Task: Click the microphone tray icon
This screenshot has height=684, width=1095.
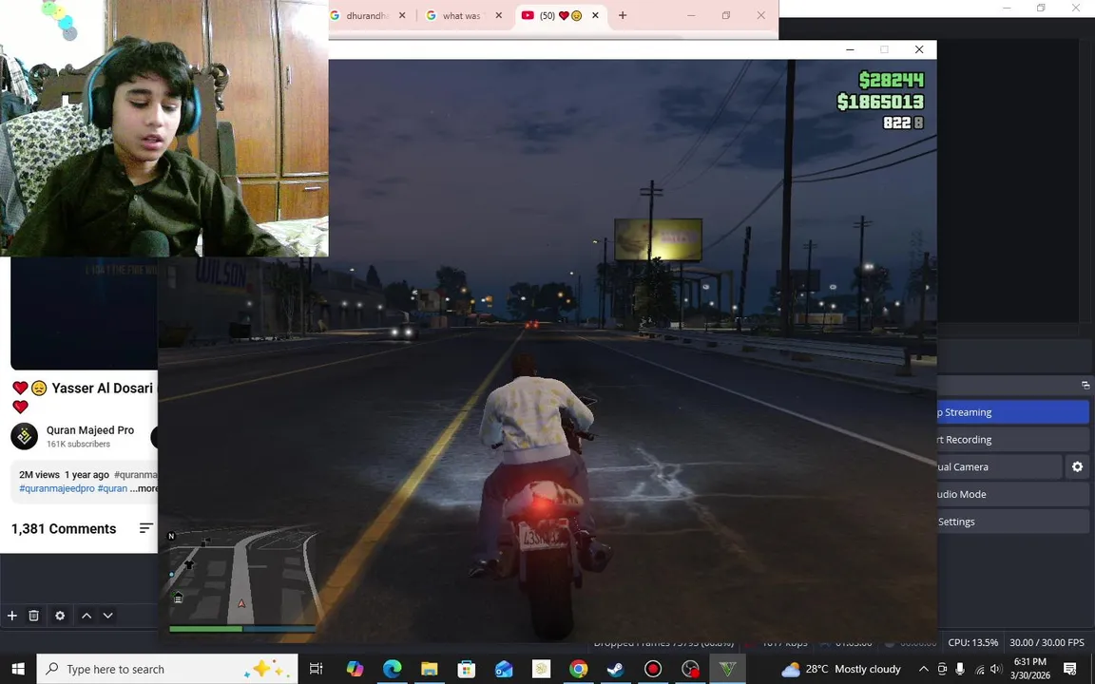Action: 959,669
